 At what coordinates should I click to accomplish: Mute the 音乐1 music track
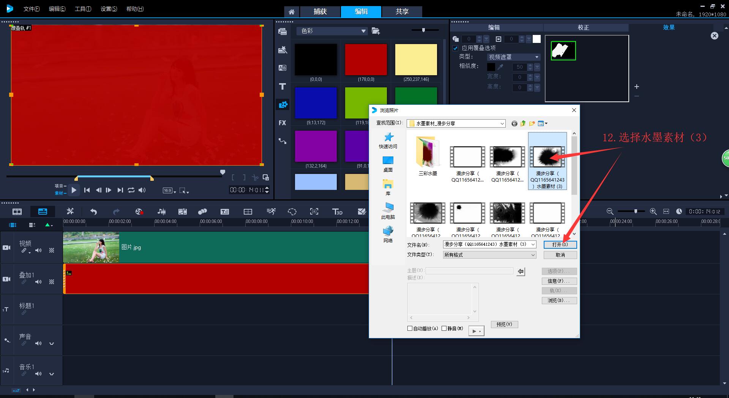(x=38, y=374)
